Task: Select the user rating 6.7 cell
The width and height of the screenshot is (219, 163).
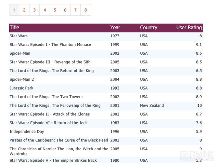Action: [199, 114]
